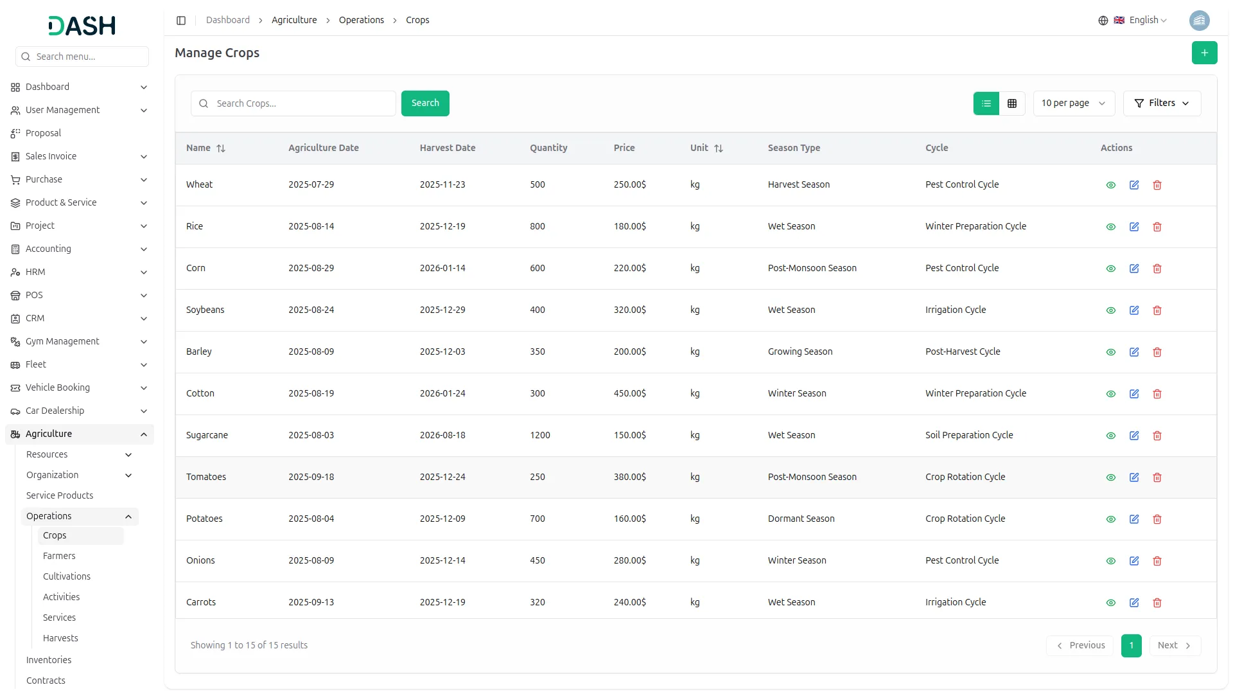Focus the Search Crops input field

point(302,103)
